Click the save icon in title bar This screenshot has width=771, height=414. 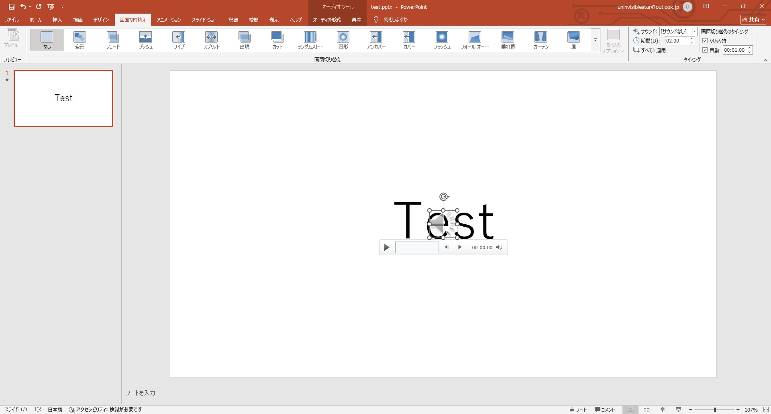[11, 7]
